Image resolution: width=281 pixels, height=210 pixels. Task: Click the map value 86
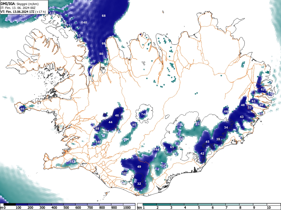[x=261, y=105]
